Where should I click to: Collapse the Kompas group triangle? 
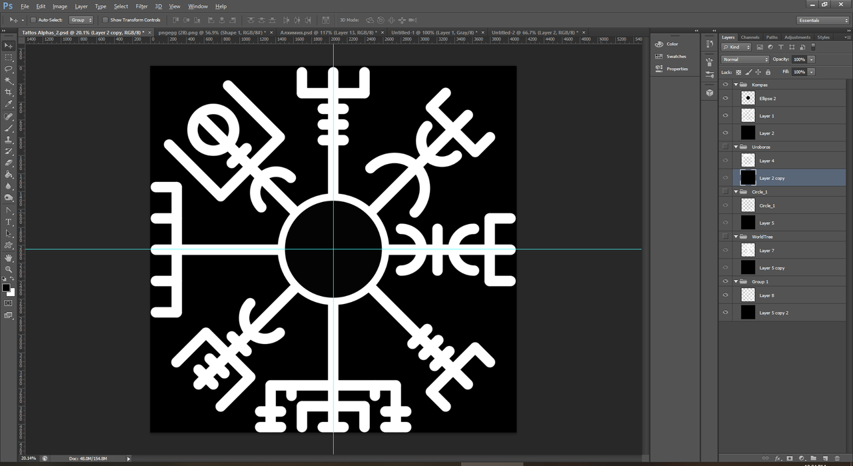736,85
